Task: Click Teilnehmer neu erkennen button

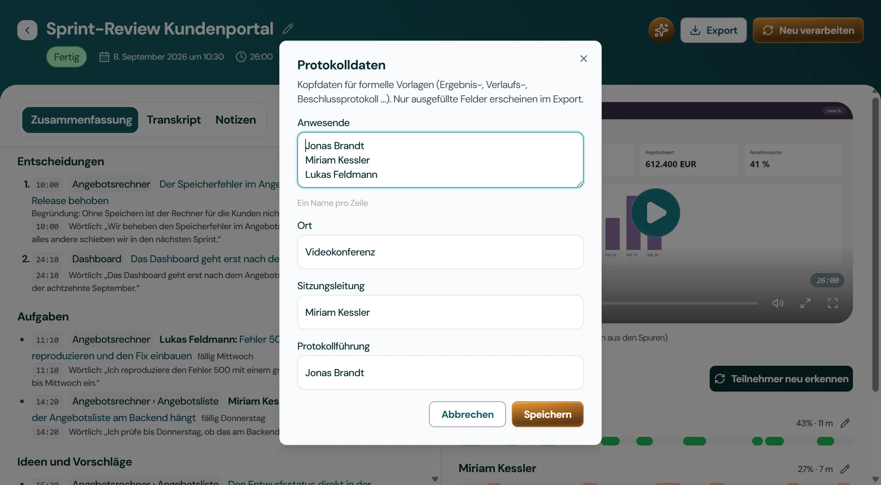Action: coord(781,379)
